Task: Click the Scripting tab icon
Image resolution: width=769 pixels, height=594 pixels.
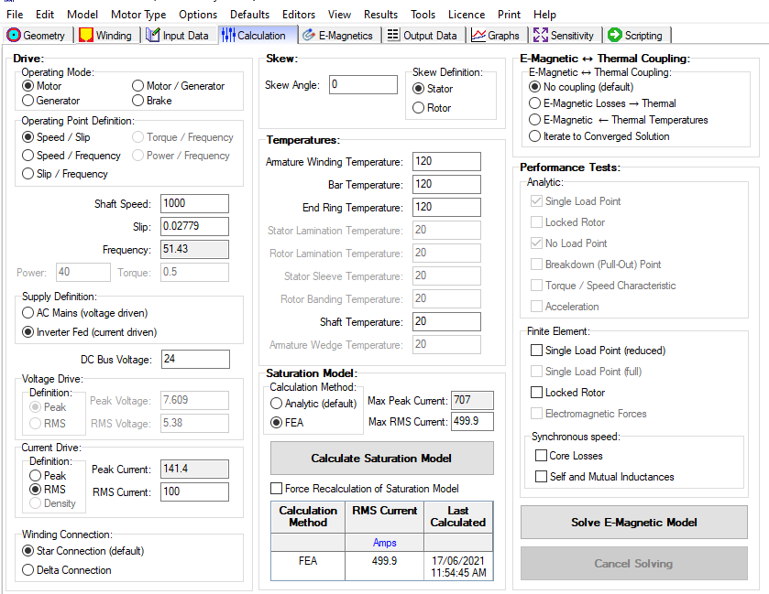Action: [x=614, y=36]
